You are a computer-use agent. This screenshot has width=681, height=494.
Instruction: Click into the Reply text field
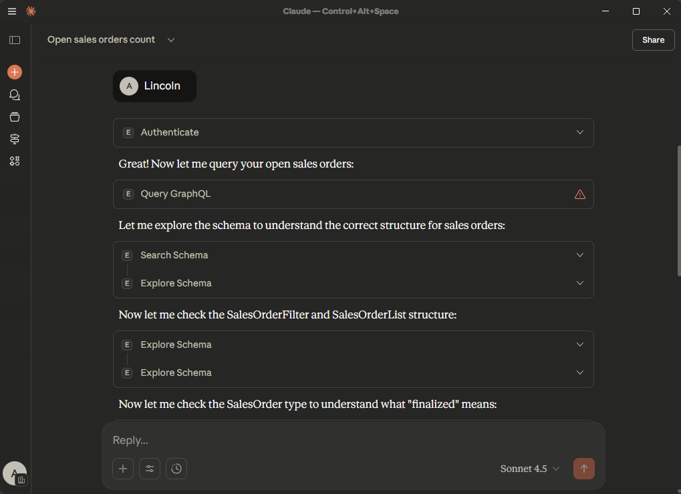[353, 440]
